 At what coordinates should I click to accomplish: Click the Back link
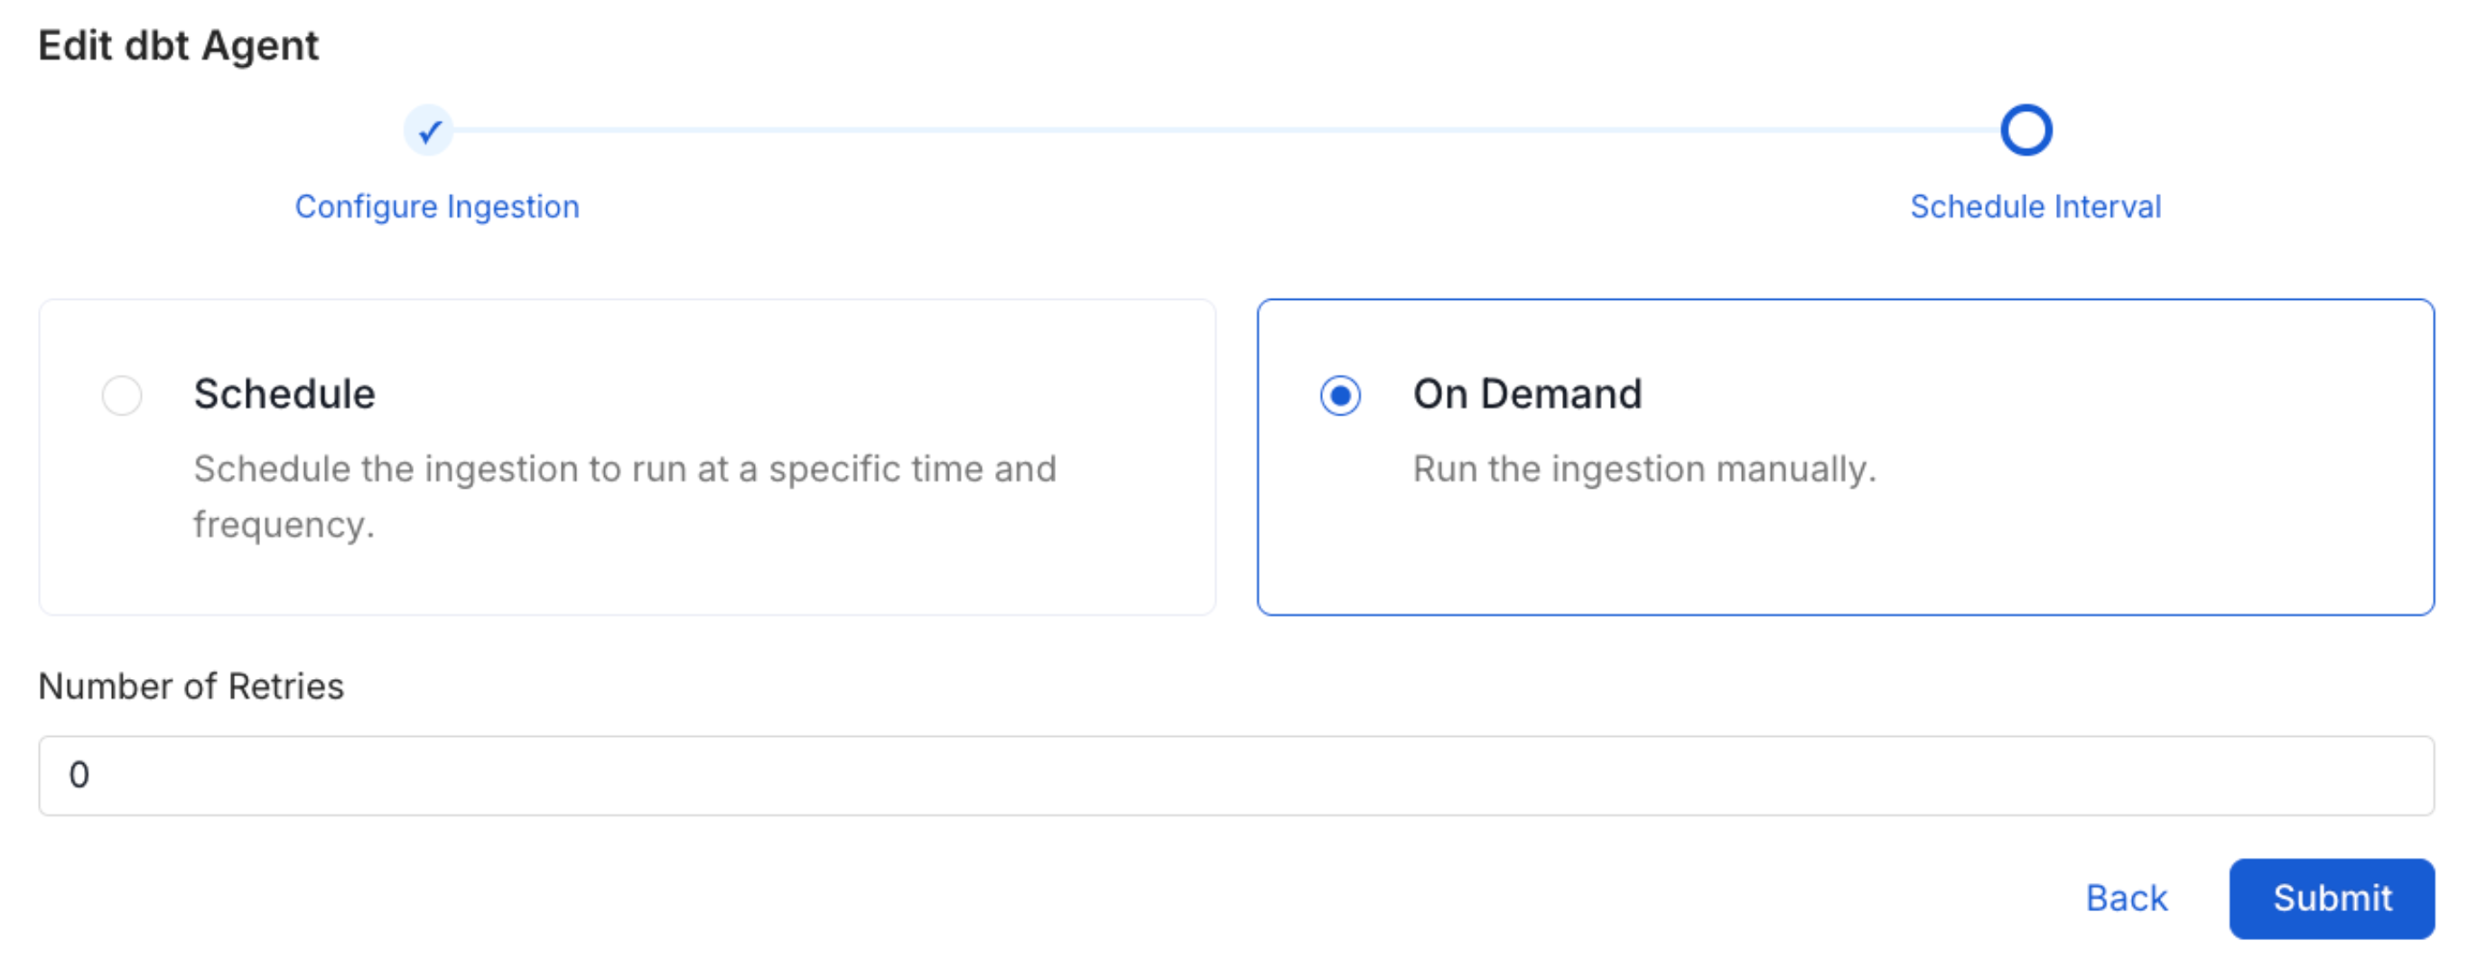tap(2126, 899)
